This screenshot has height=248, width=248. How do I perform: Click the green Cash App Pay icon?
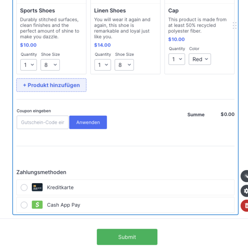[37, 205]
